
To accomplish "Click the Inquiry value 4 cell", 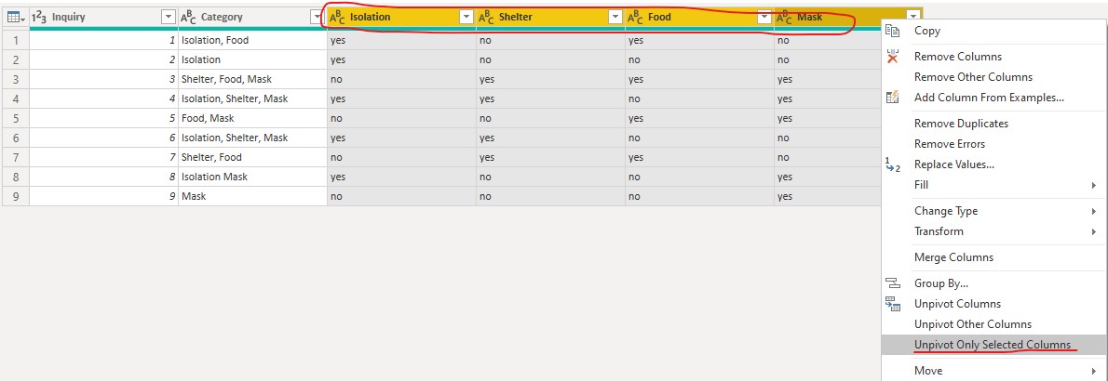I will point(103,99).
